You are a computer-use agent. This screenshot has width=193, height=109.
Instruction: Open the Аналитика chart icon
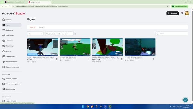click(x=4, y=41)
